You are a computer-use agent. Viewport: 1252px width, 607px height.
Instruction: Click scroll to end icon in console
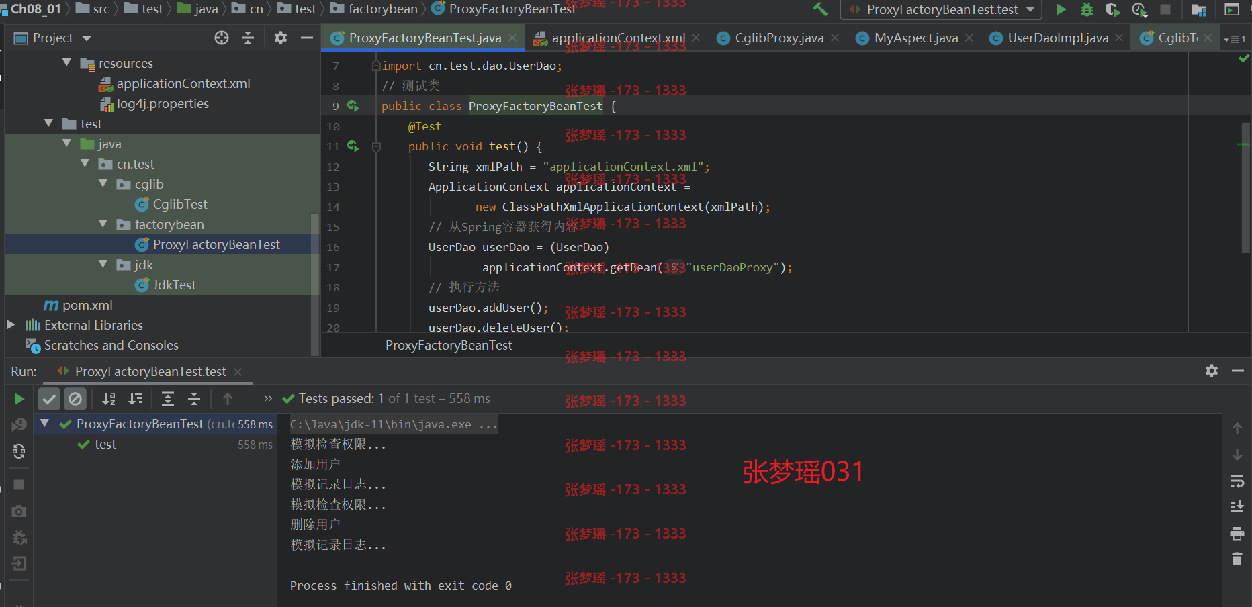pyautogui.click(x=1237, y=506)
